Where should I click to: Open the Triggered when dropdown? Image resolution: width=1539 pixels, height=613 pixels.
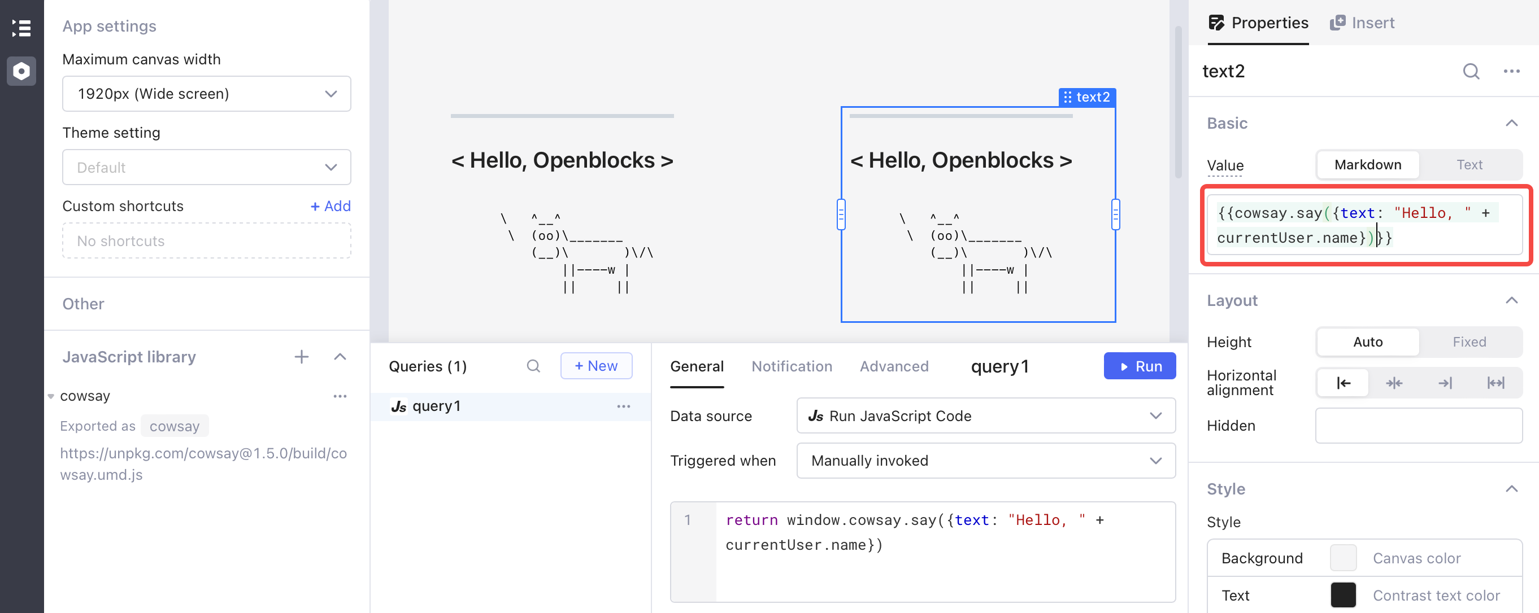tap(986, 461)
